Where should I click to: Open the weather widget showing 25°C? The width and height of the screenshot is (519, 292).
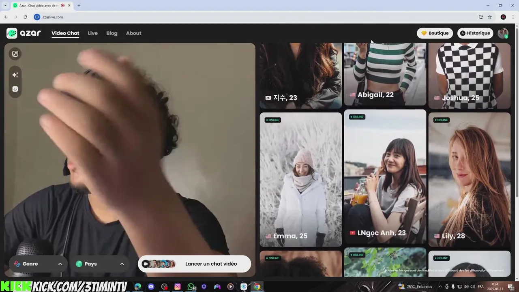pos(415,286)
